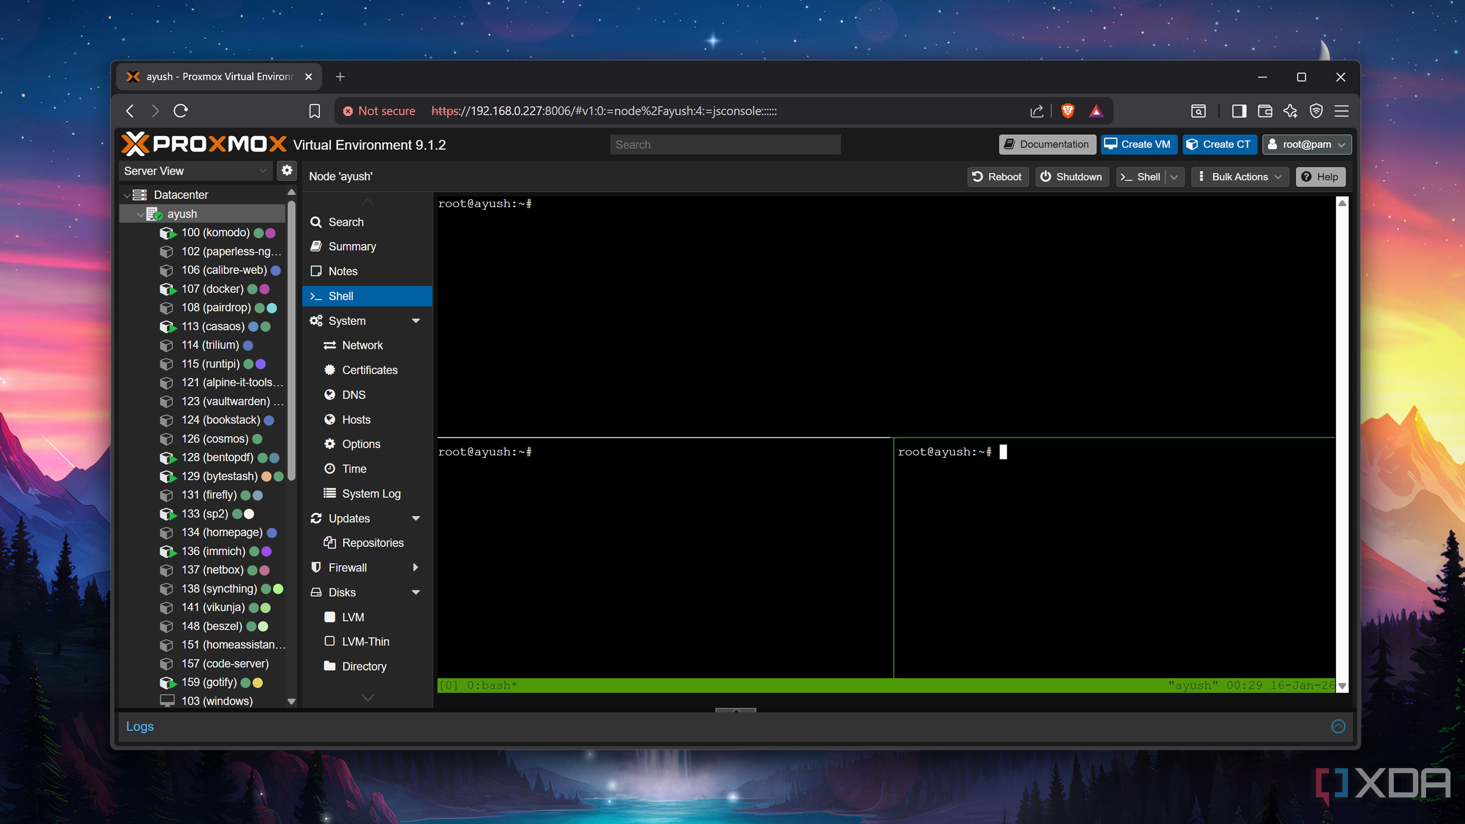Expand the Firewall menu section

[416, 568]
